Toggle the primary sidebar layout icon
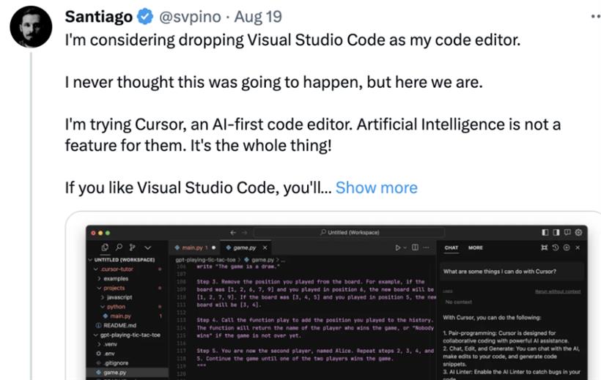This screenshot has height=380, width=601. coord(545,233)
